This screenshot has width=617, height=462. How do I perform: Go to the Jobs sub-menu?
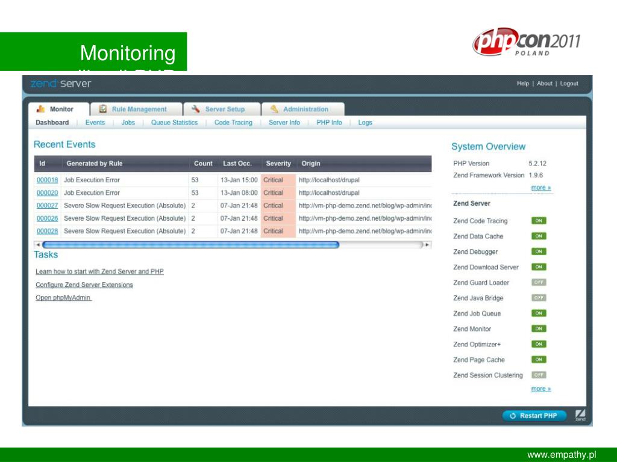point(128,123)
